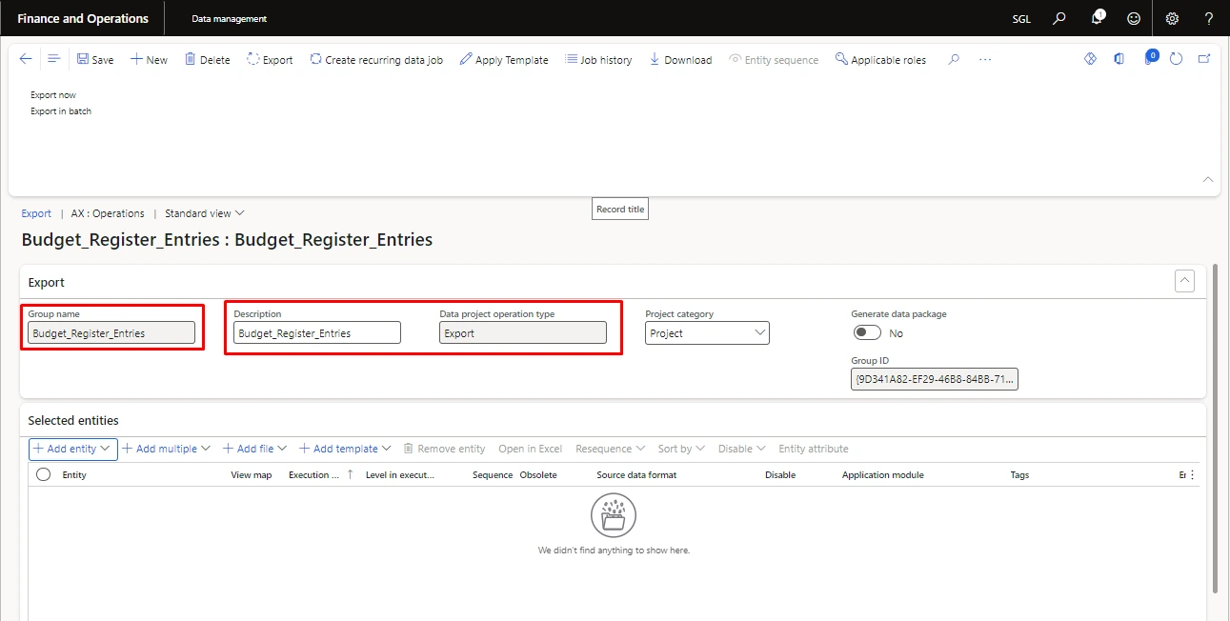The width and height of the screenshot is (1230, 621).
Task: Click Finance and Operations home title
Action: click(83, 18)
